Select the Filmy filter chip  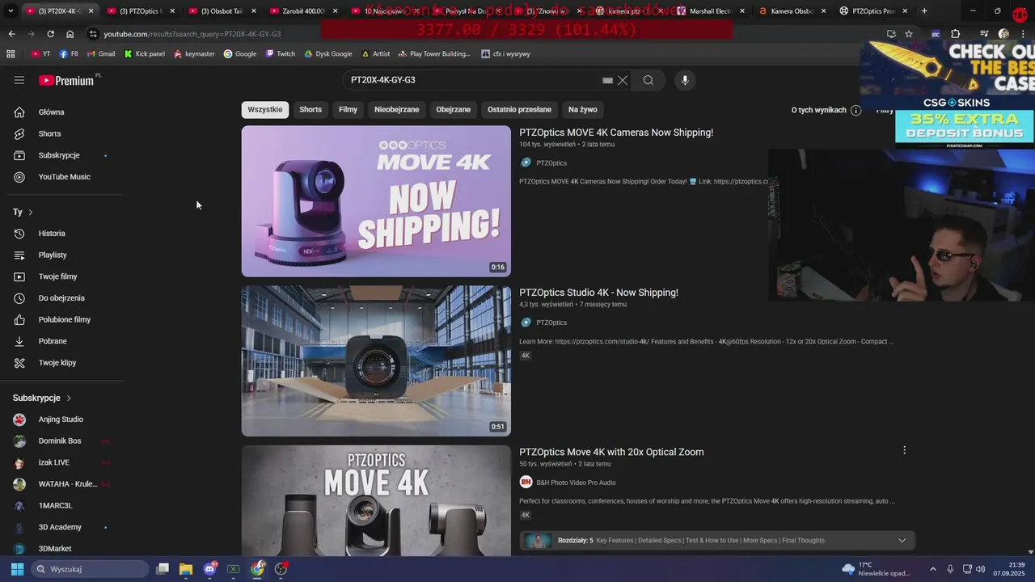click(348, 110)
